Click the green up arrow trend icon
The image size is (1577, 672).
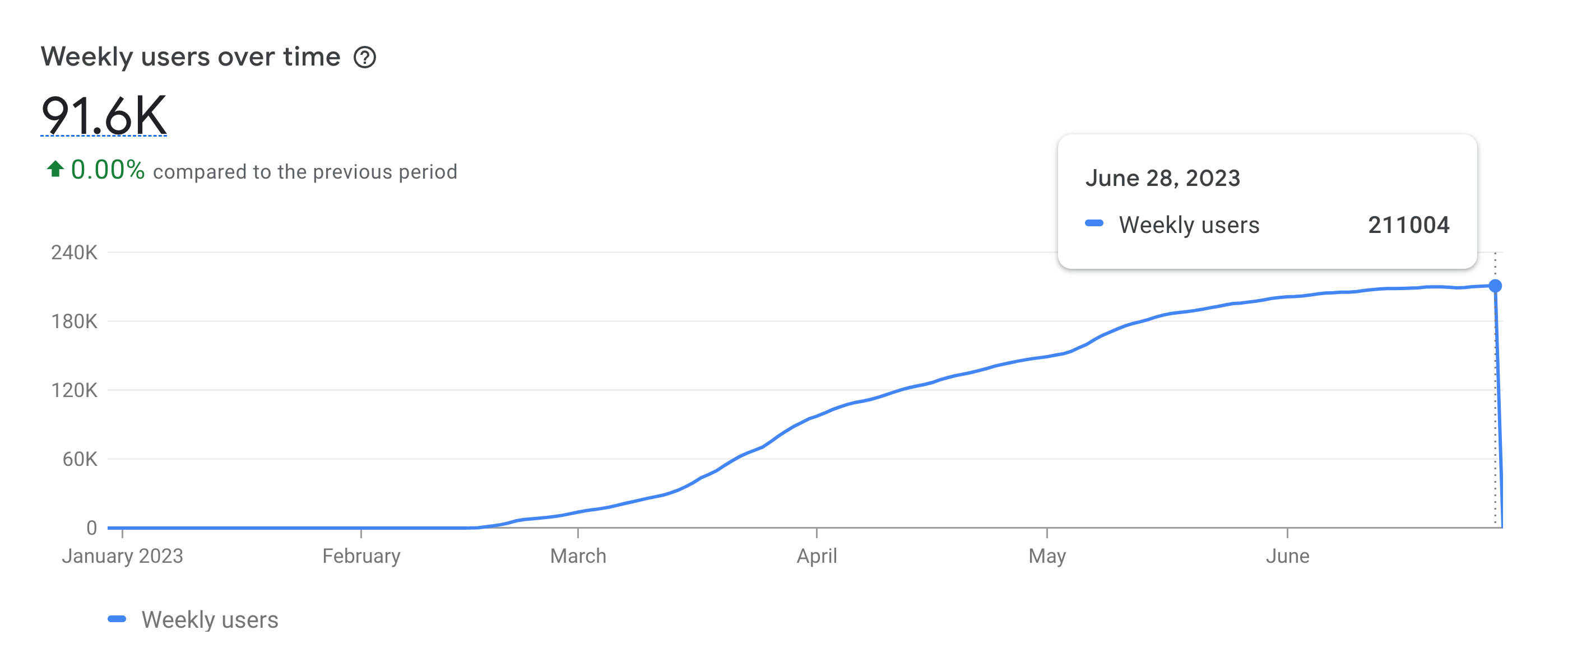[x=55, y=169]
